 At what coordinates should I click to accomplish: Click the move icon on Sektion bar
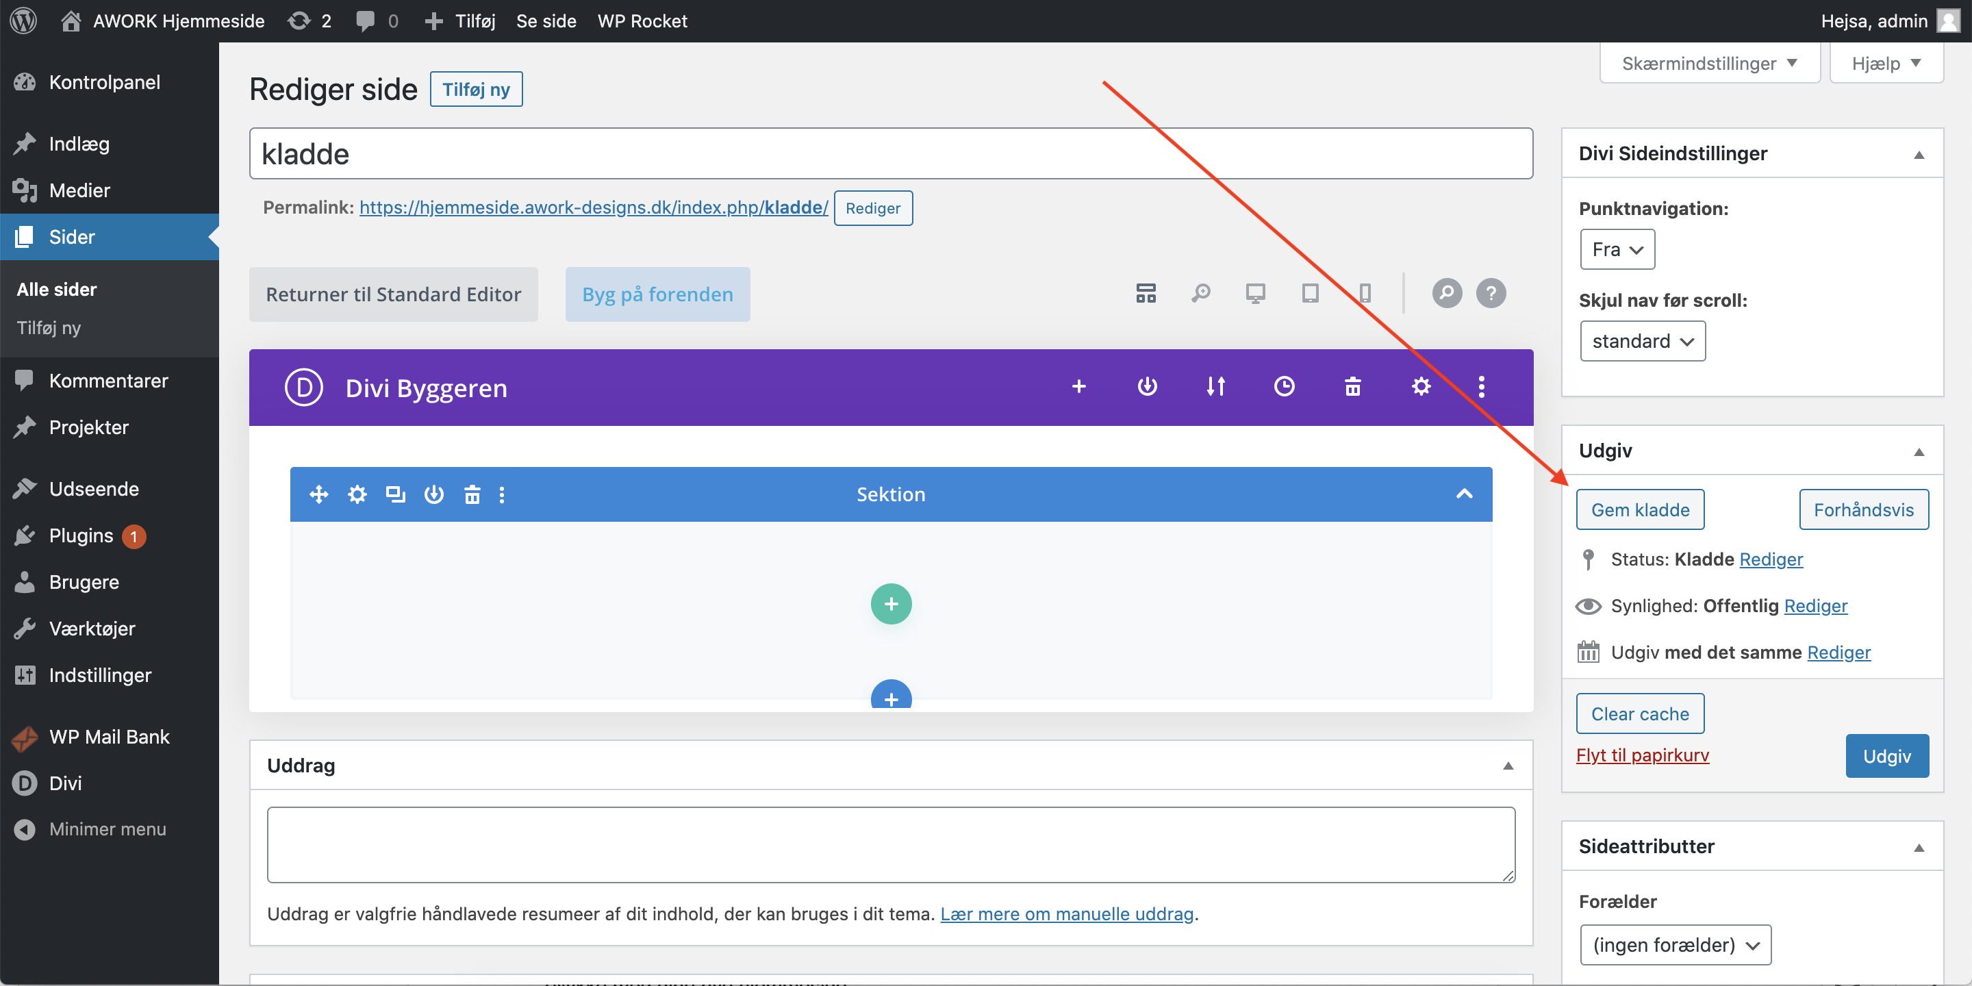tap(318, 494)
